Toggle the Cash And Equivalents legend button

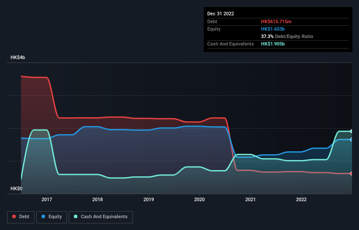pyautogui.click(x=101, y=217)
